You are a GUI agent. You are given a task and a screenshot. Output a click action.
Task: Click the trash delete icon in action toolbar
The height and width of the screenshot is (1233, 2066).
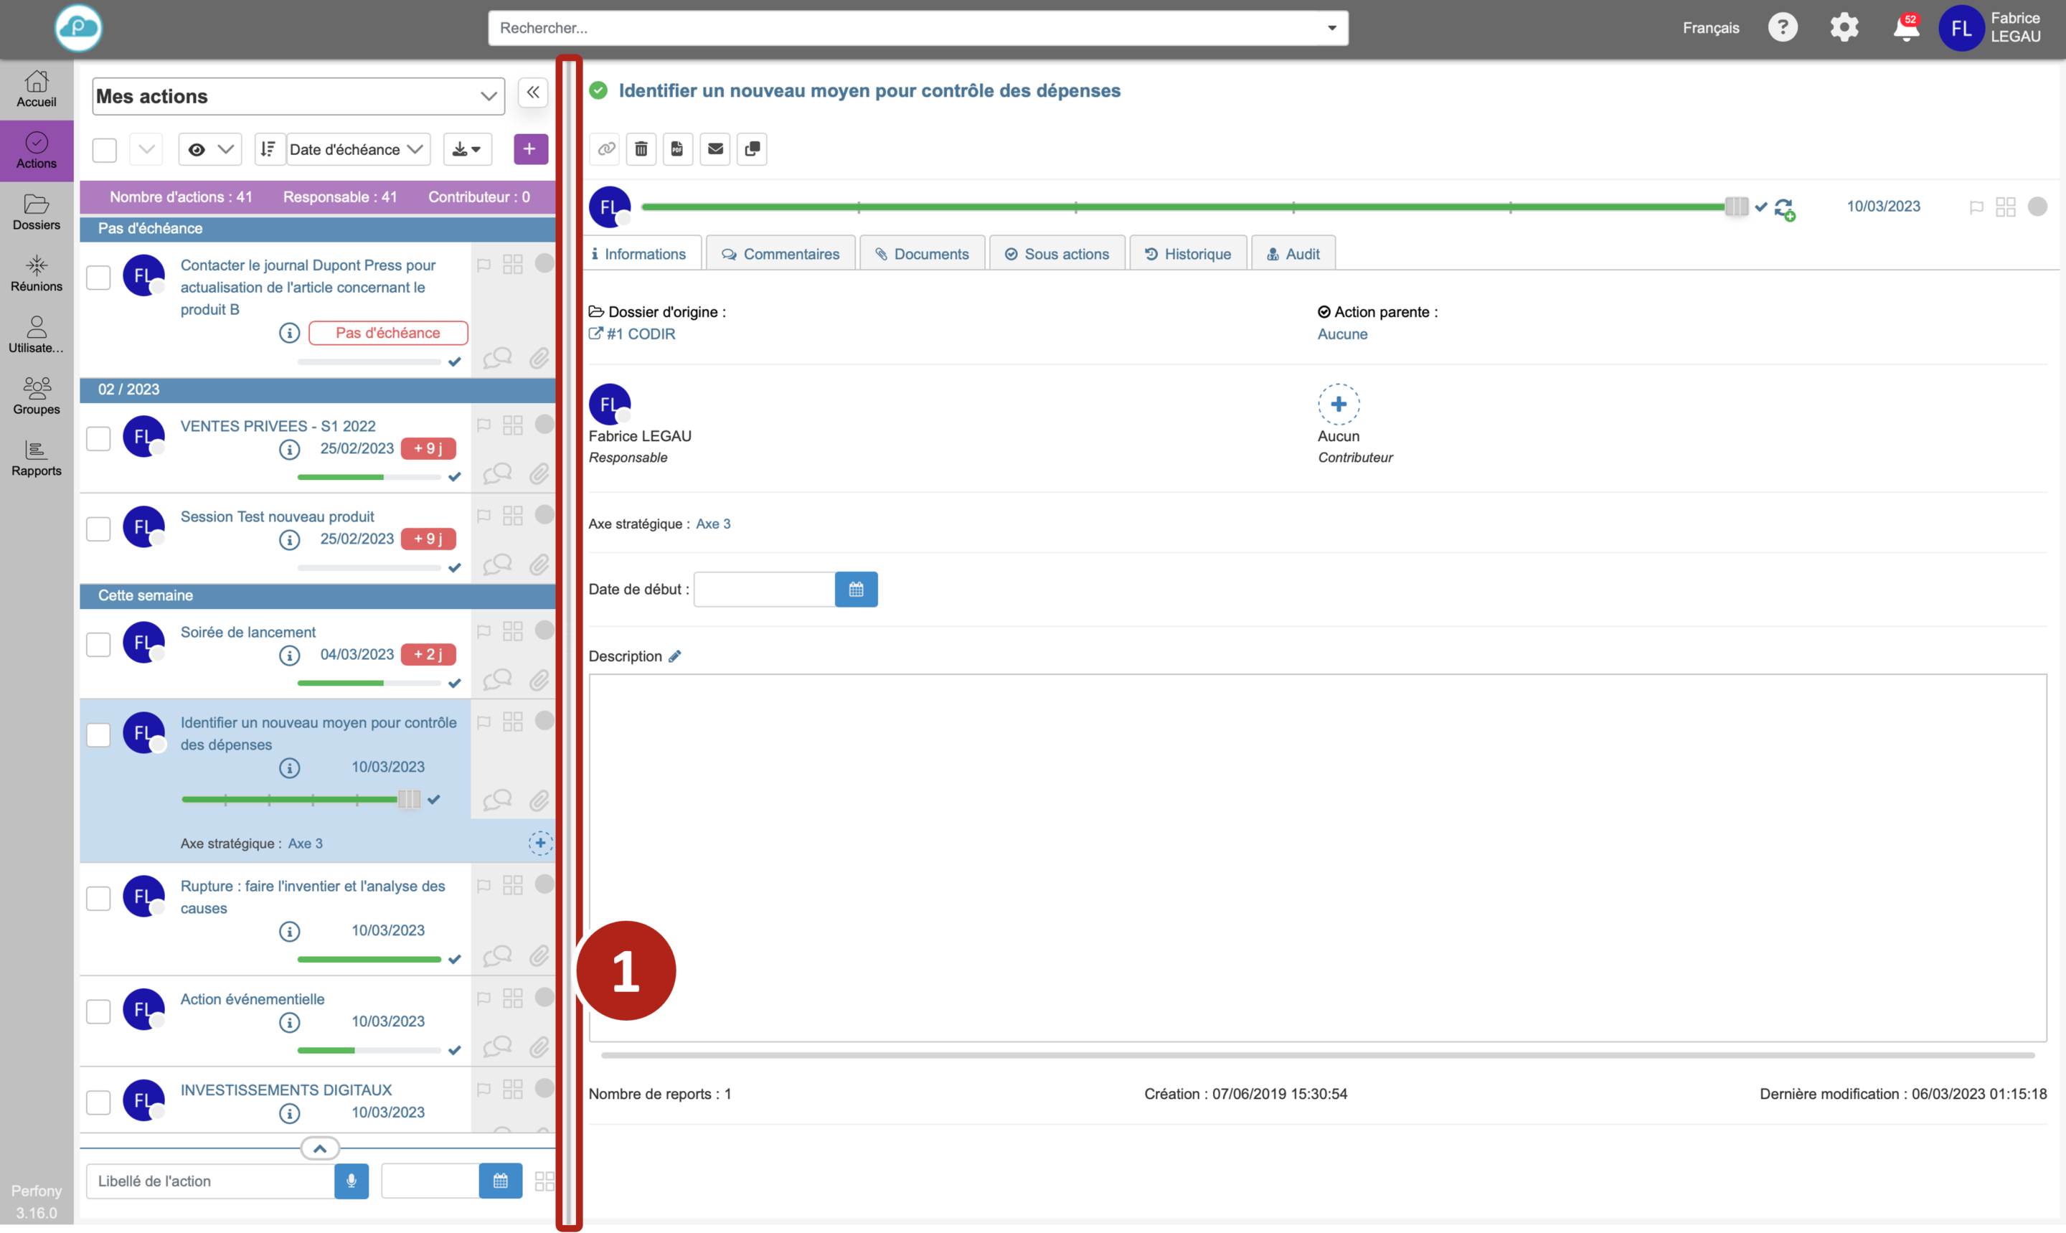641,150
